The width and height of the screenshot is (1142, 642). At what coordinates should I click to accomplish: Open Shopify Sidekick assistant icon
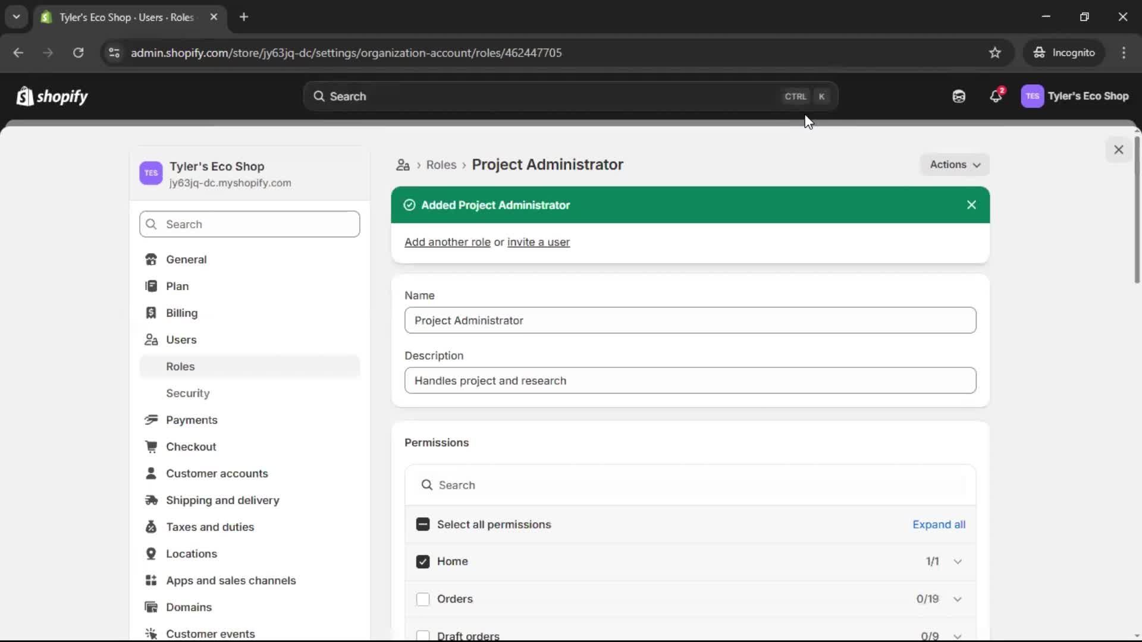click(x=959, y=96)
